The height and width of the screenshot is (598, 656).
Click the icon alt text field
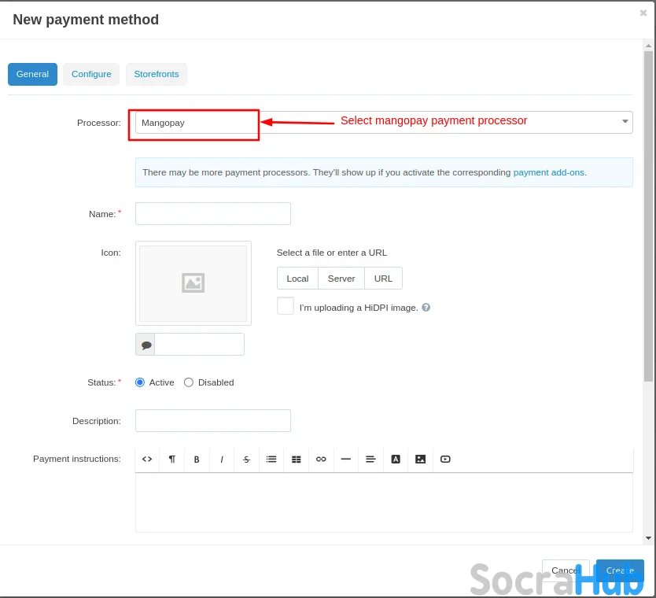coord(200,345)
